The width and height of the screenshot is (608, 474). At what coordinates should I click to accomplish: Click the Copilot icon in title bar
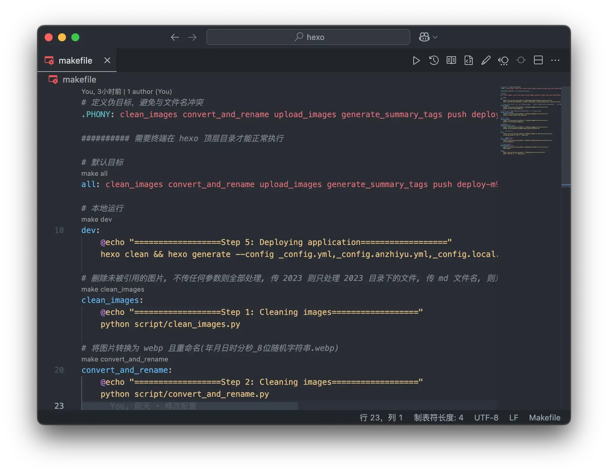point(424,37)
